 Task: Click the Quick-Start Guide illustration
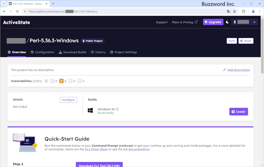click(x=25, y=142)
